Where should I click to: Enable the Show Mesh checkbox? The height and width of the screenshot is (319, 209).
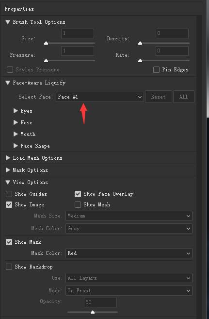78,205
